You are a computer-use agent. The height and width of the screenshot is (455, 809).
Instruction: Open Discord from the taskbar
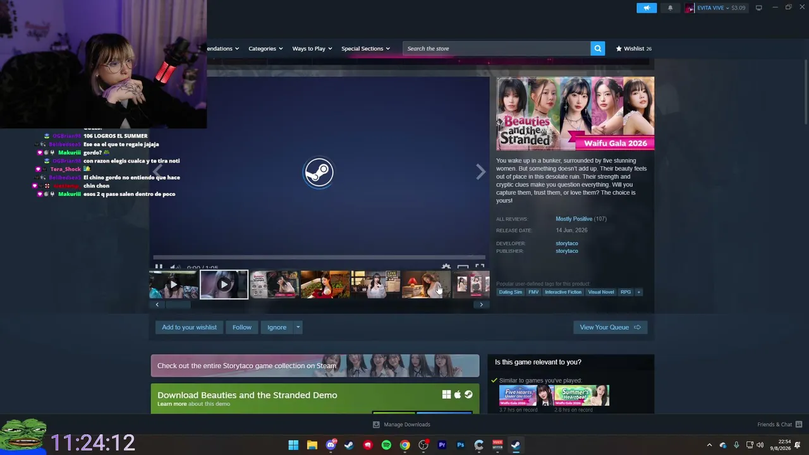(331, 445)
